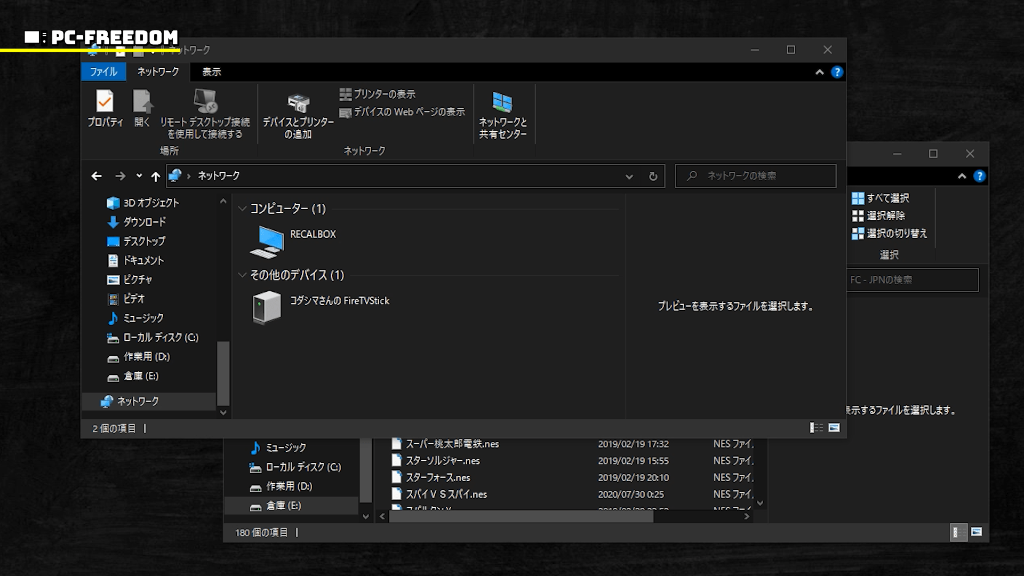Click the blue help question mark icon

pyautogui.click(x=837, y=72)
